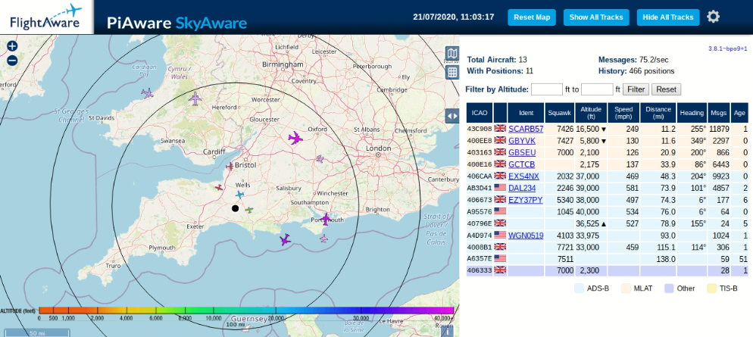Open GBYVK flight link

click(x=522, y=141)
